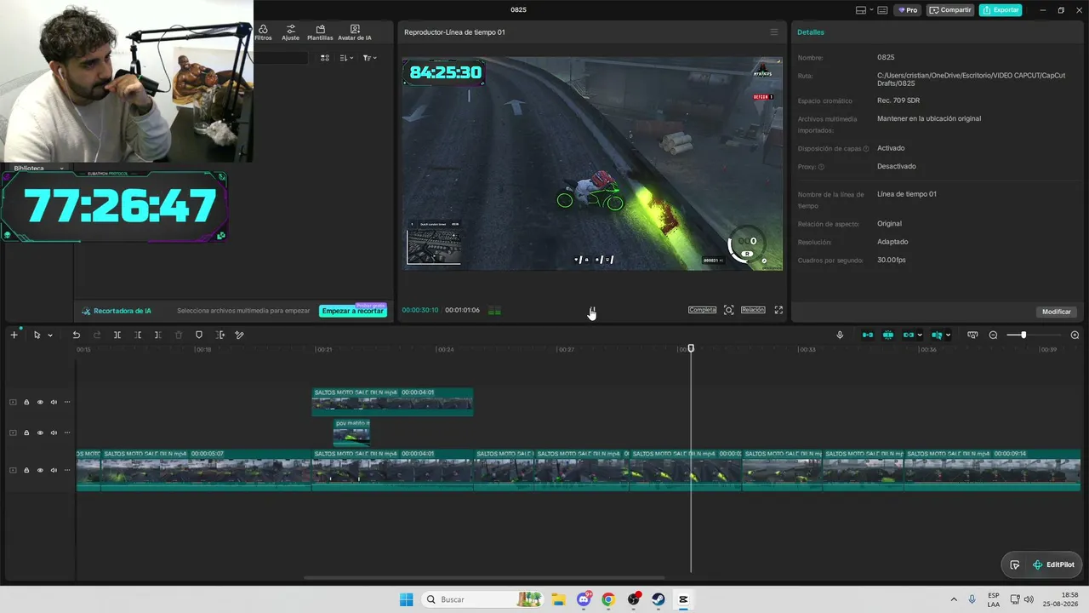Mute the top video track

[54, 402]
